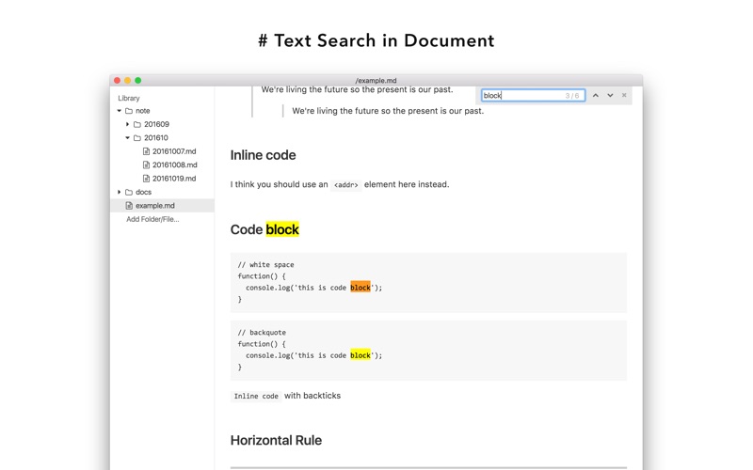Click the orange highlighted 'block' match
This screenshot has height=470, width=753.
[360, 288]
